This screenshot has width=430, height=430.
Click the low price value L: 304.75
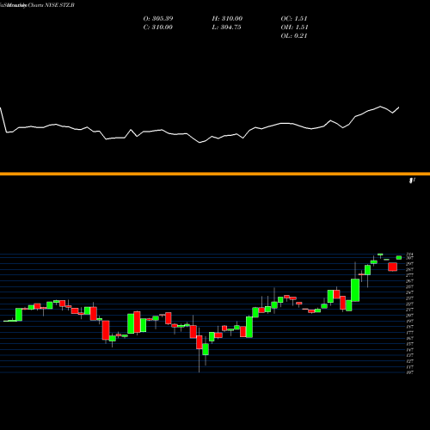226,28
